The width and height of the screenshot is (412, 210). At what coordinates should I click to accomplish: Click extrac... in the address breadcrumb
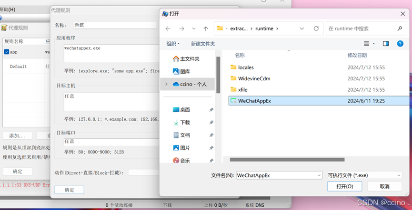click(x=239, y=29)
